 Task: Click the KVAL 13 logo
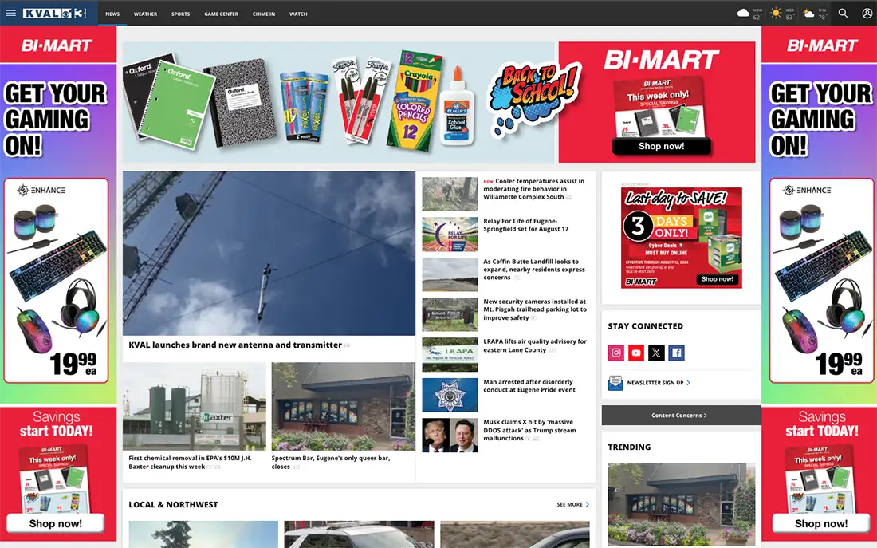55,13
